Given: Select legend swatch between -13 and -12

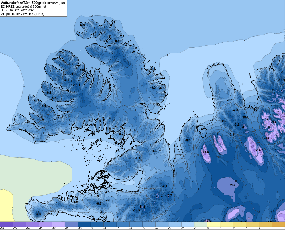Looking at the screenshot, I should pyautogui.click(x=45, y=224).
